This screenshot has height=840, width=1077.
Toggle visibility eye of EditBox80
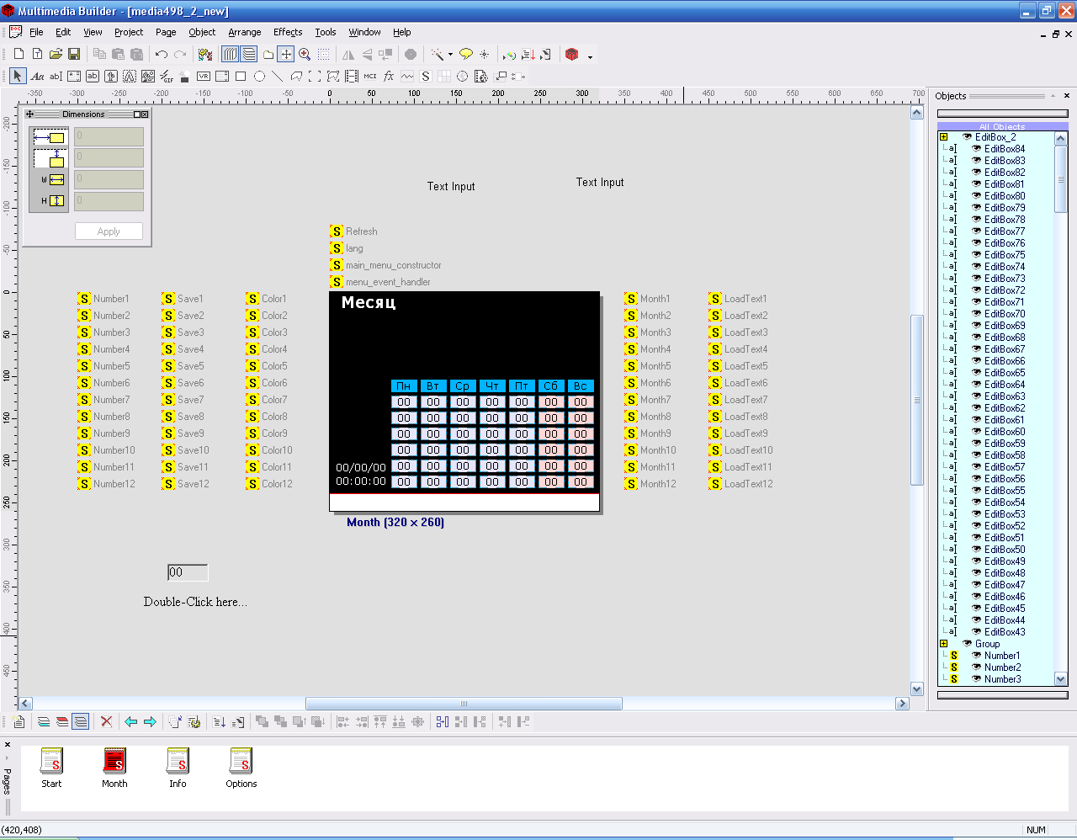977,196
